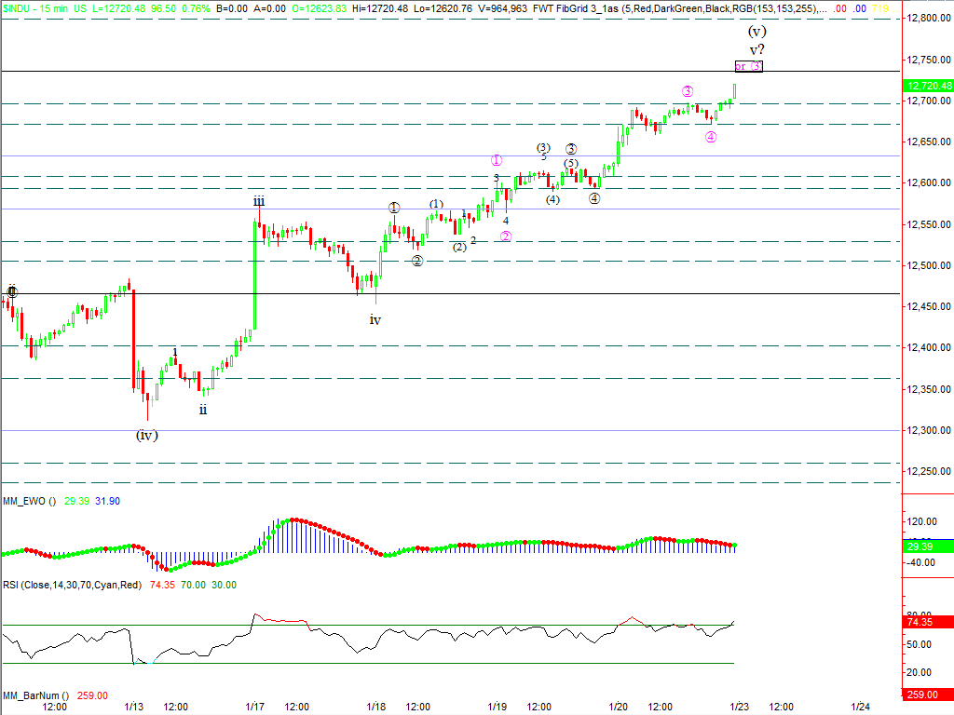954x715 pixels.
Task: Click the green 12,720.48 current price tag
Action: point(928,86)
